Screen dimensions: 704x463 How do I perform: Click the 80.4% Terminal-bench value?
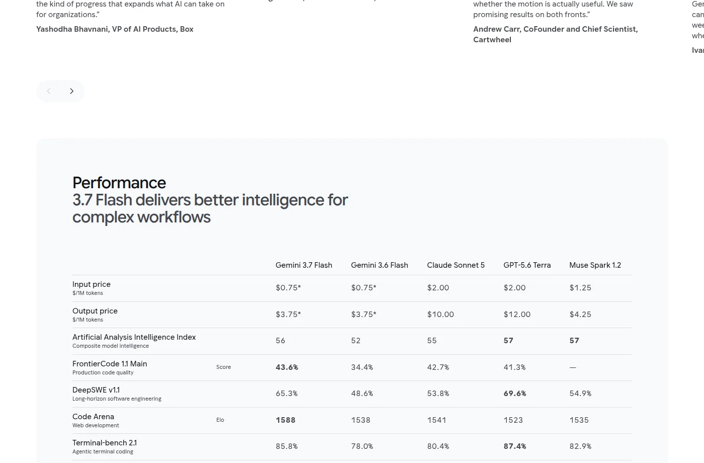pyautogui.click(x=438, y=446)
